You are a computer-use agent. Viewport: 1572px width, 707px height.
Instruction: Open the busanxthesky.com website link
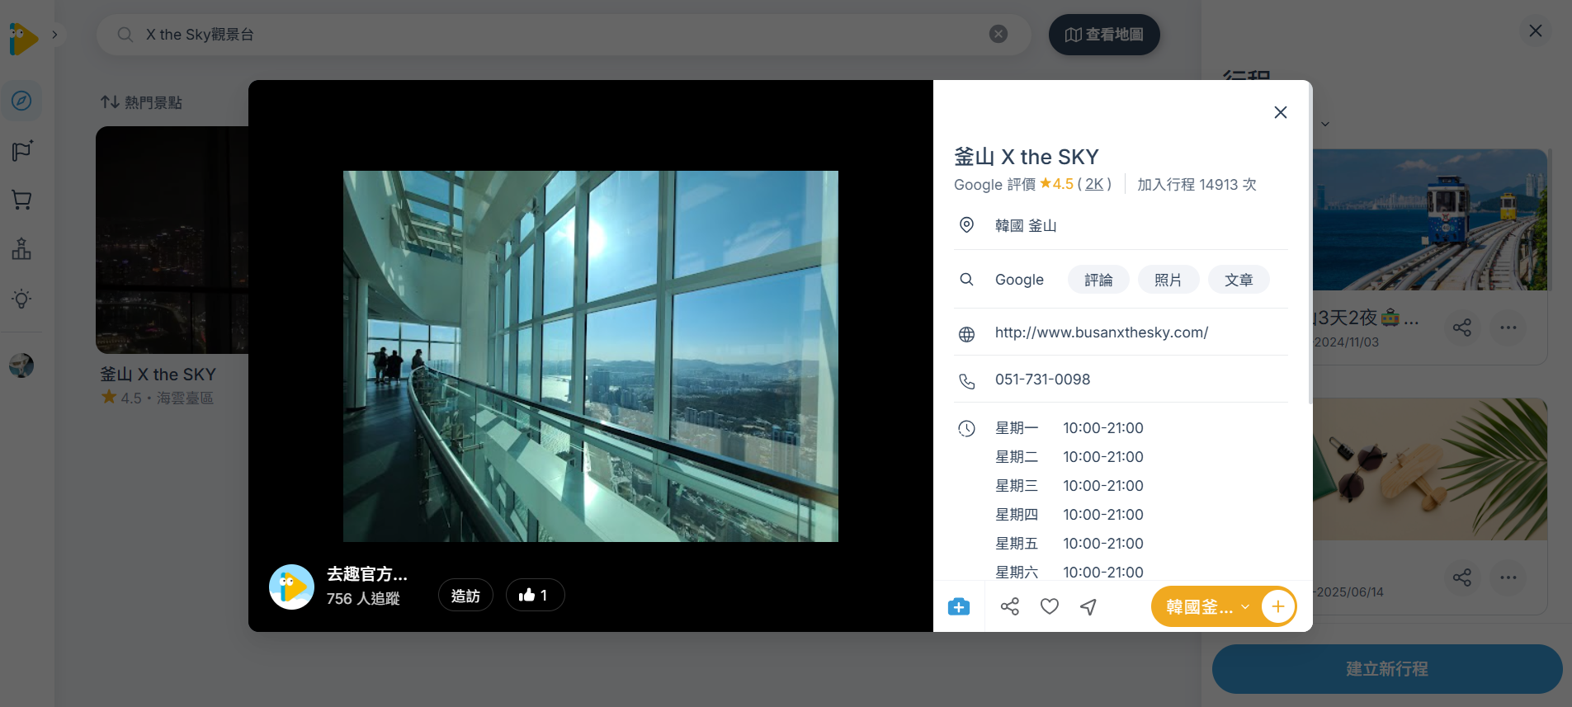coord(1102,332)
